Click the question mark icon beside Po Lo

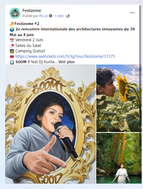(51, 16)
